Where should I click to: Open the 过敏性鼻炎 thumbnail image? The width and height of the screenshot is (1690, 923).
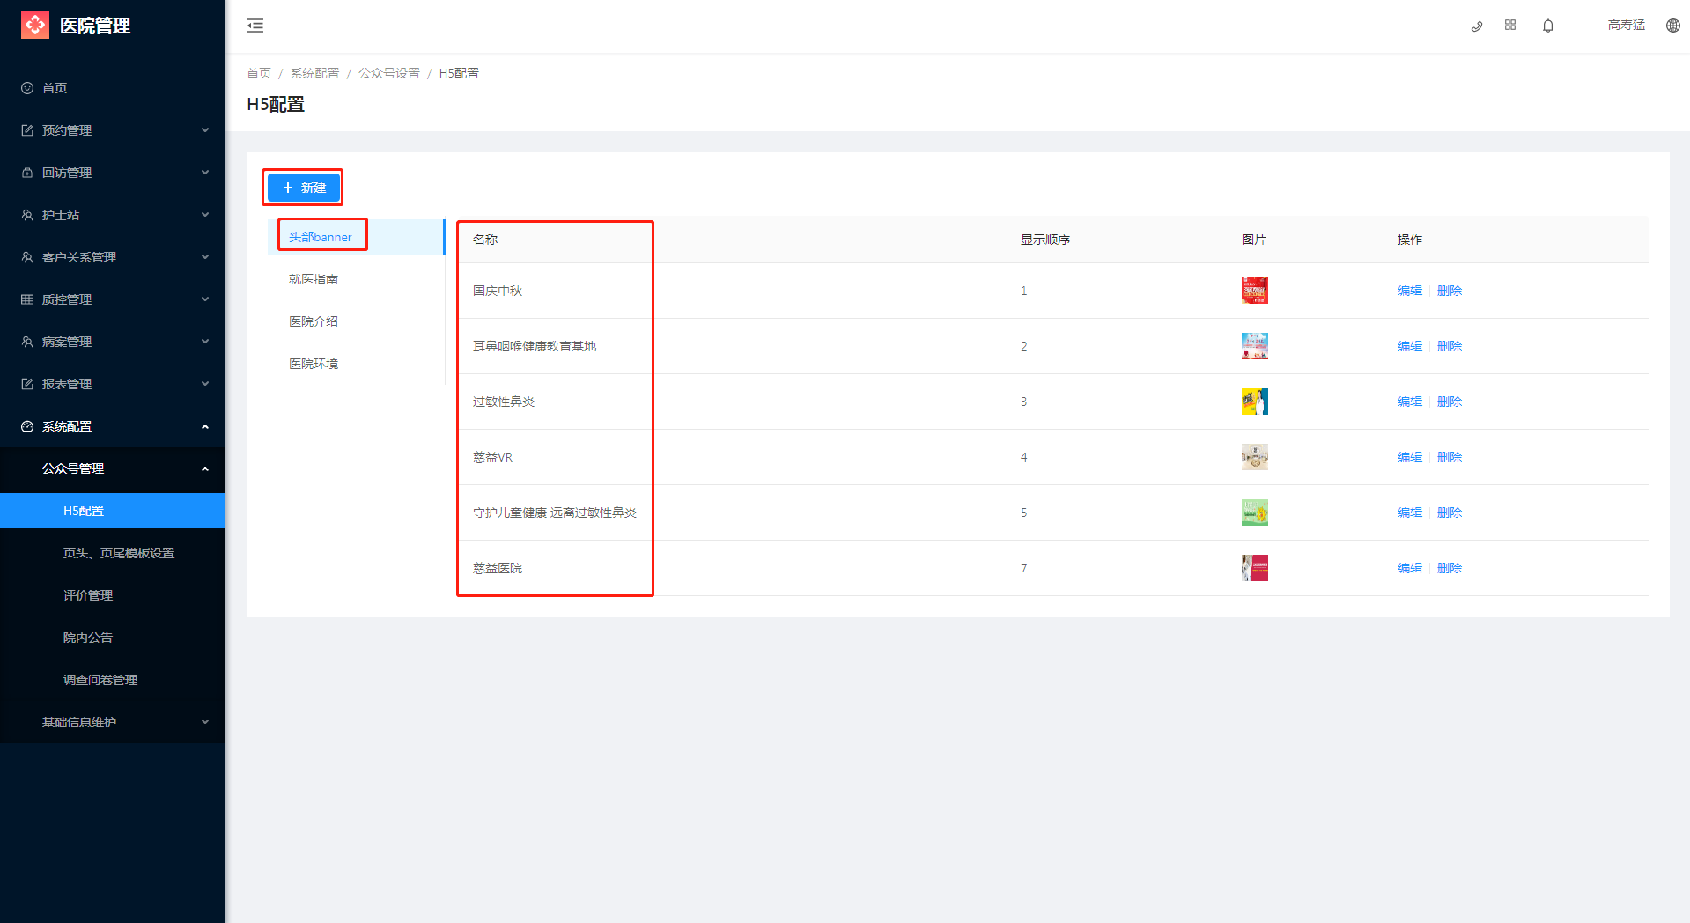pyautogui.click(x=1255, y=402)
